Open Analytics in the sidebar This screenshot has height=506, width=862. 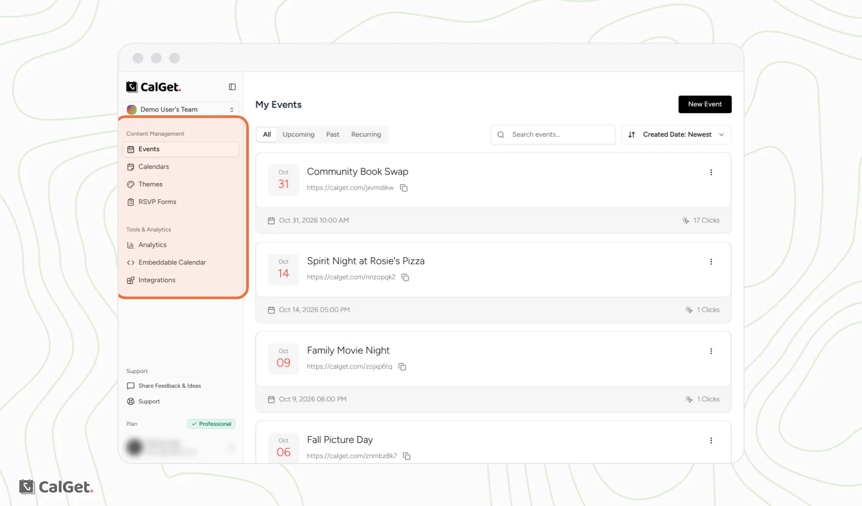click(x=180, y=245)
